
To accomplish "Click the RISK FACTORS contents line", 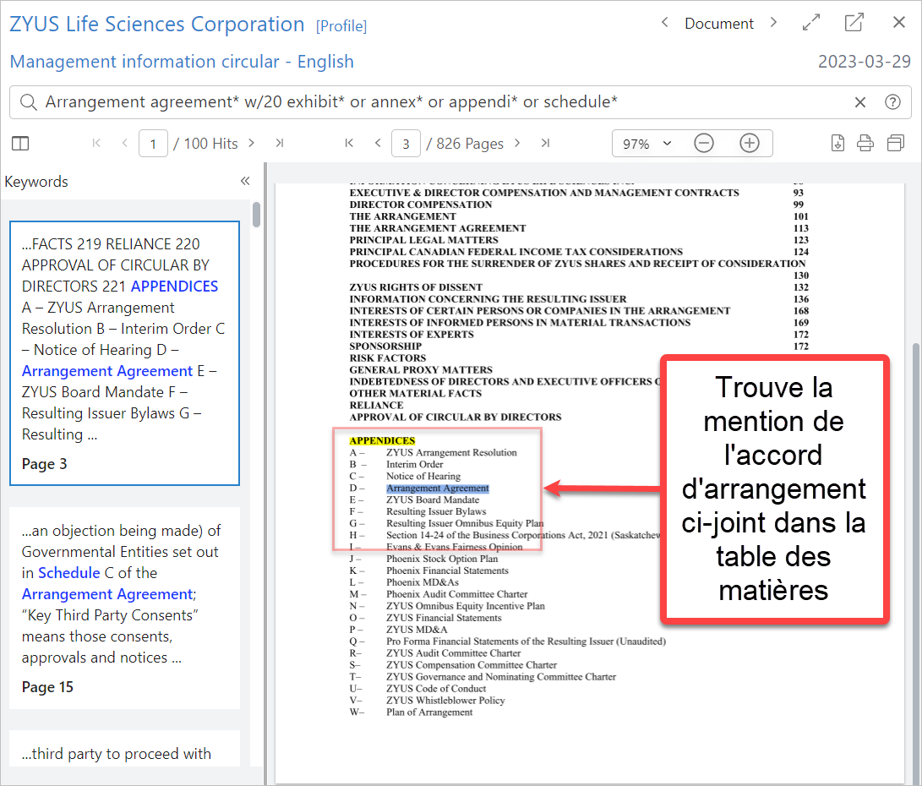I will click(388, 358).
